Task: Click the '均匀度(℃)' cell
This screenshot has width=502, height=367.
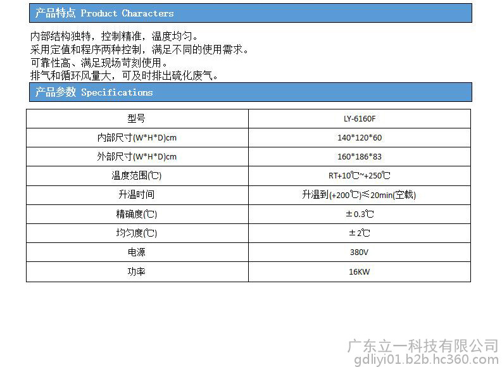Action: 137,233
